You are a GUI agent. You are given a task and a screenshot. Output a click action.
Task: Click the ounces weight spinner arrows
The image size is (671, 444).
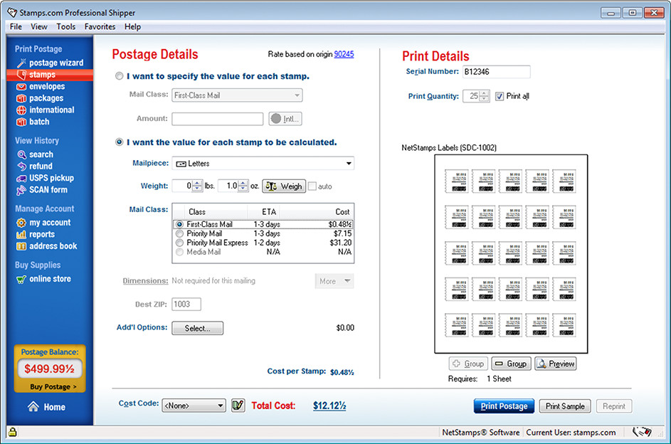(243, 186)
